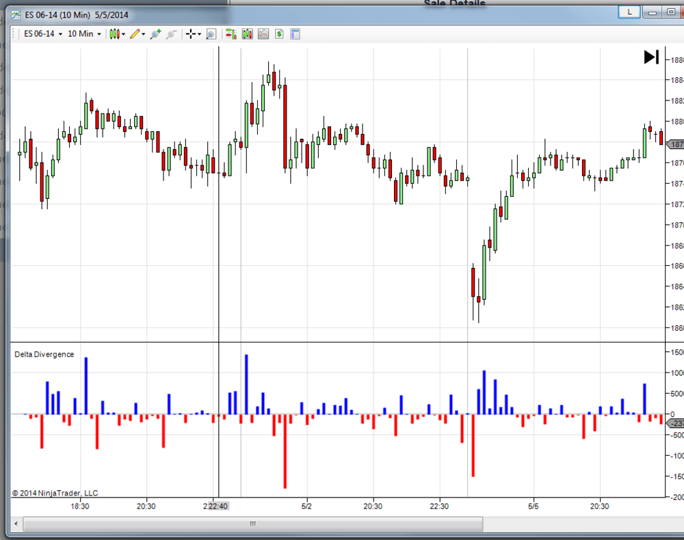Image resolution: width=684 pixels, height=540 pixels.
Task: Select the pencil drawing tools icon
Action: pos(136,33)
